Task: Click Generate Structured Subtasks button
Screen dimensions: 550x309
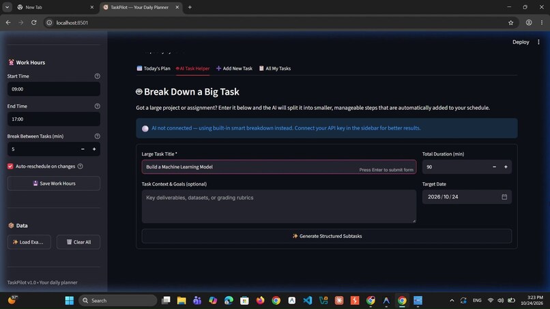Action: [x=327, y=236]
